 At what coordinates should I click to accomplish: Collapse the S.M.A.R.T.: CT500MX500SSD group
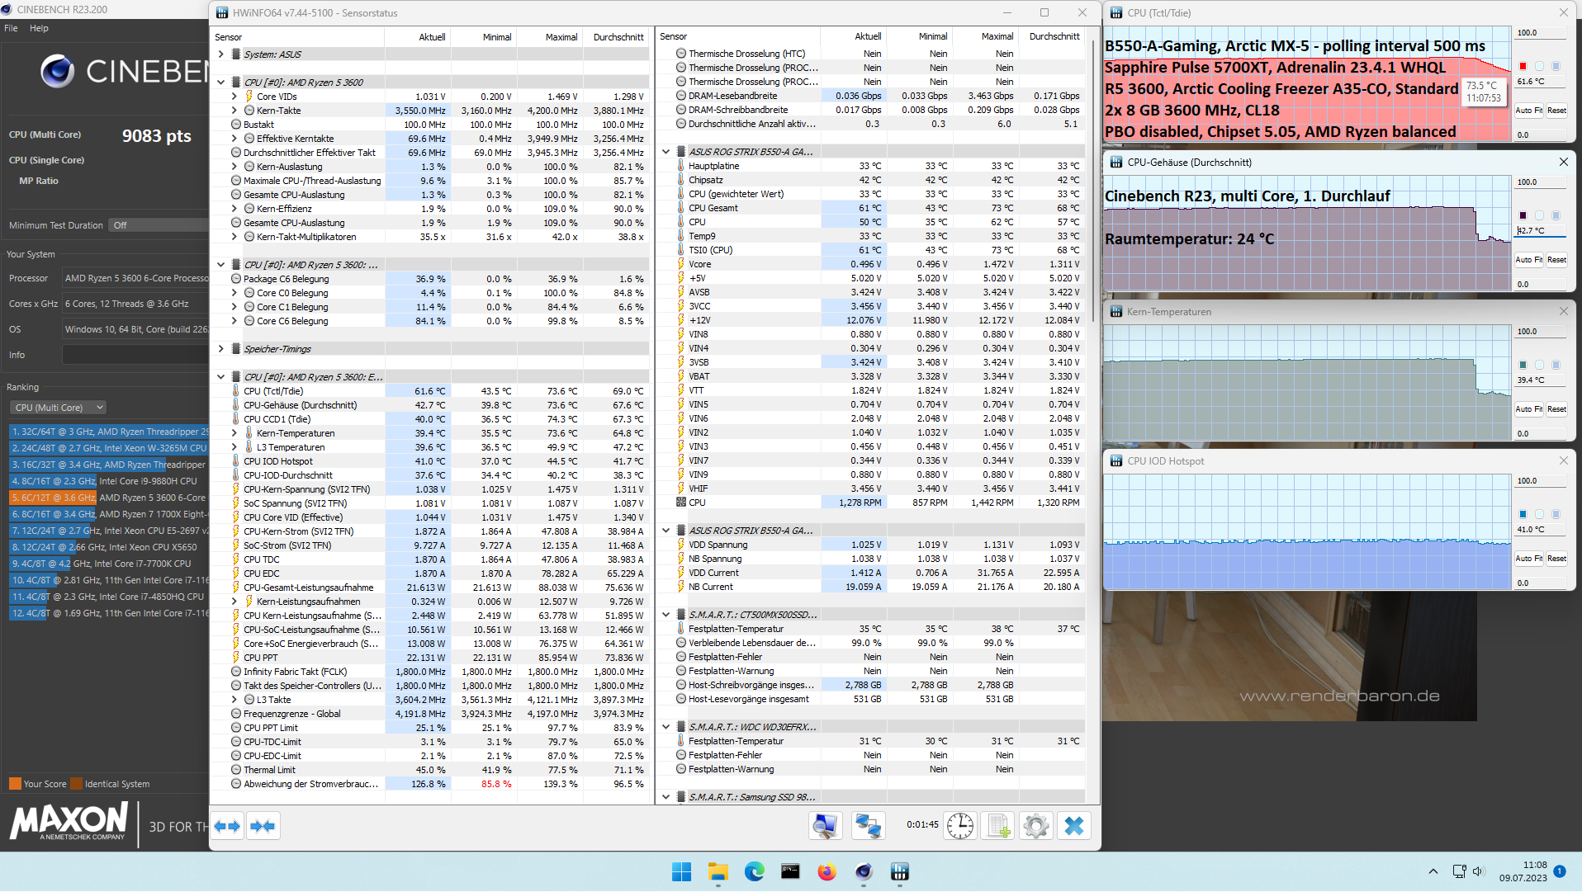tap(666, 615)
